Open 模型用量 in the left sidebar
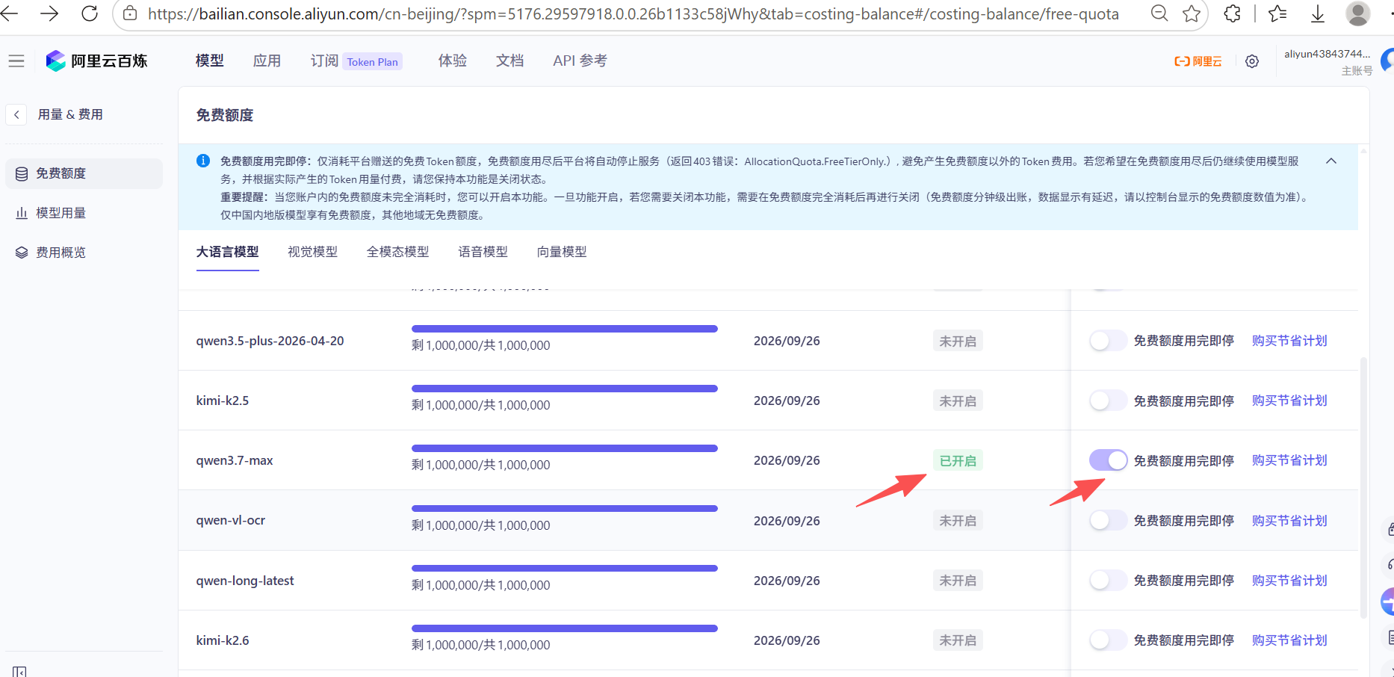 click(84, 213)
